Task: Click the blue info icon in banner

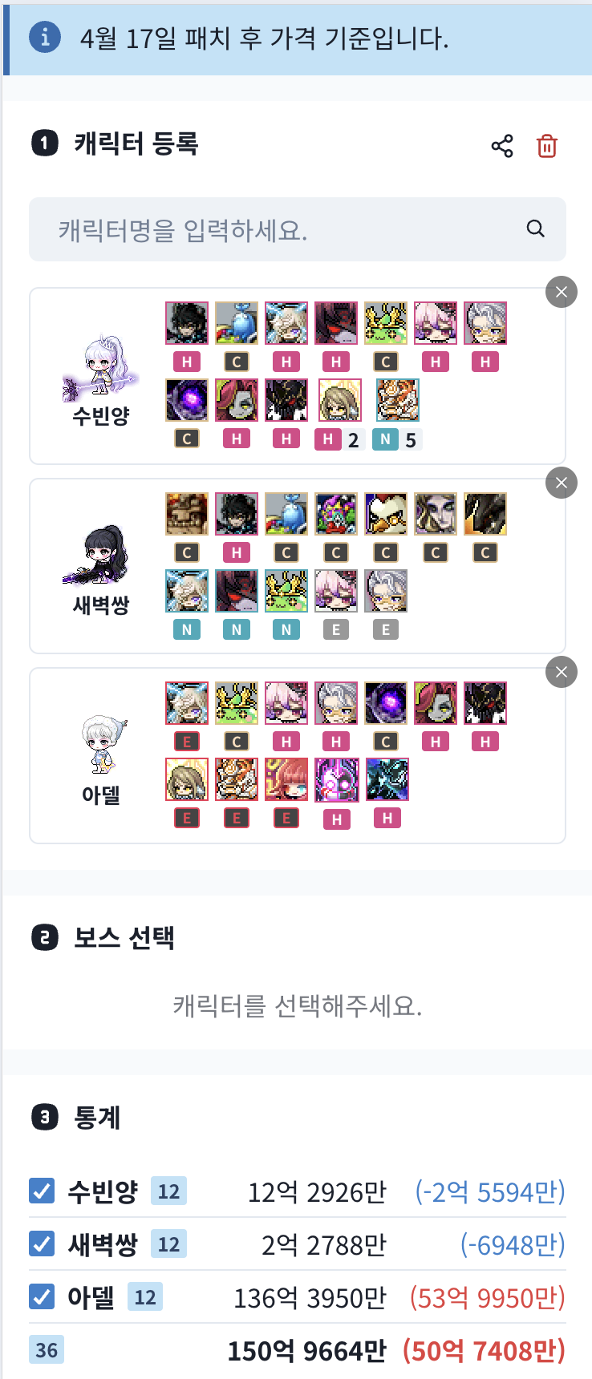Action: tap(45, 37)
